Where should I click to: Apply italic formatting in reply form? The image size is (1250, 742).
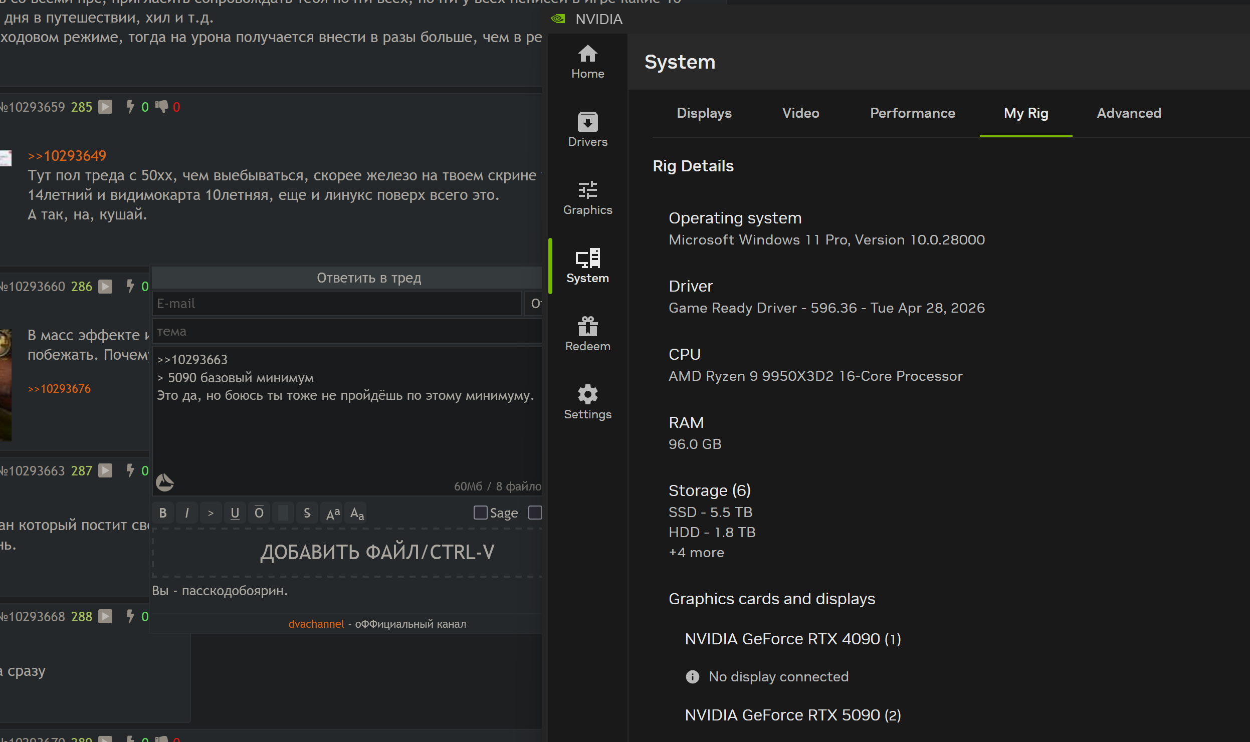click(x=187, y=513)
